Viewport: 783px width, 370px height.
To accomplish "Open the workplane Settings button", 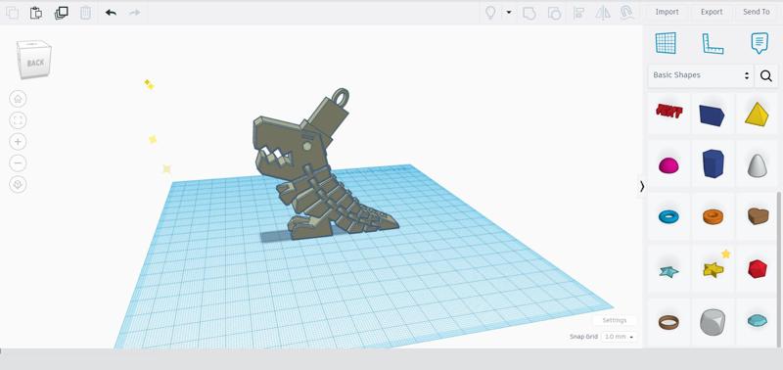I will (x=615, y=320).
